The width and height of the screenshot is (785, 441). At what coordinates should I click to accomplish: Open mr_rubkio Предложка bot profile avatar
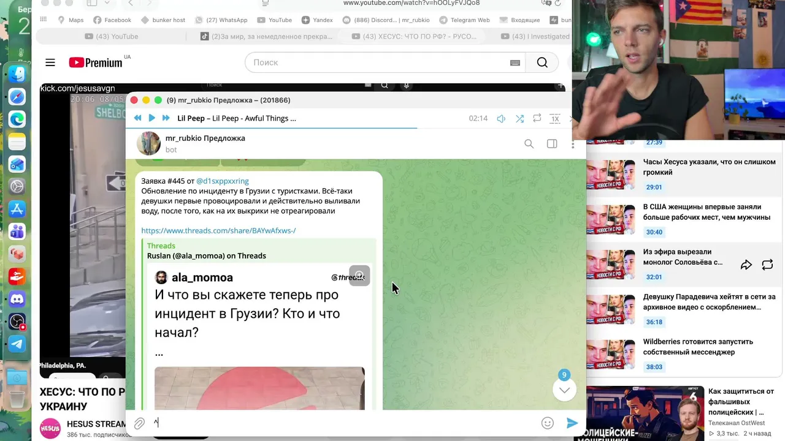pos(148,143)
